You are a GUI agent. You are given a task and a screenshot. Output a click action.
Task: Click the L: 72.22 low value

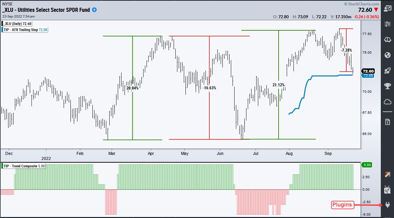click(x=320, y=17)
